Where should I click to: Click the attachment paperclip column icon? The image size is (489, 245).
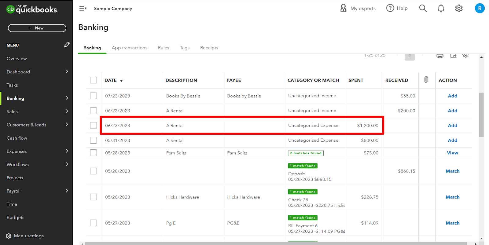426,80
